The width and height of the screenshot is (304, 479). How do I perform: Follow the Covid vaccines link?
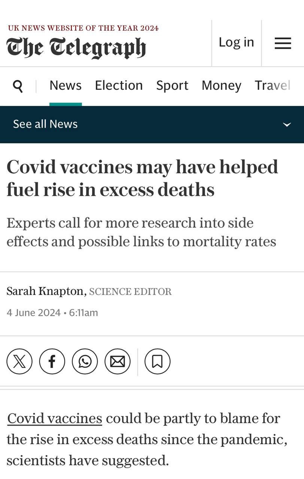point(55,418)
